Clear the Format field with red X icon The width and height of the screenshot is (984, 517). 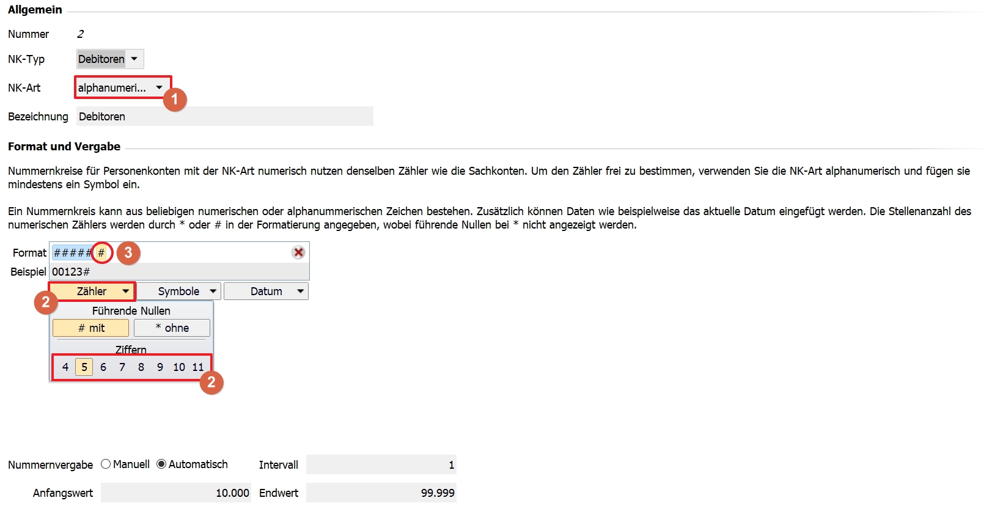point(298,252)
